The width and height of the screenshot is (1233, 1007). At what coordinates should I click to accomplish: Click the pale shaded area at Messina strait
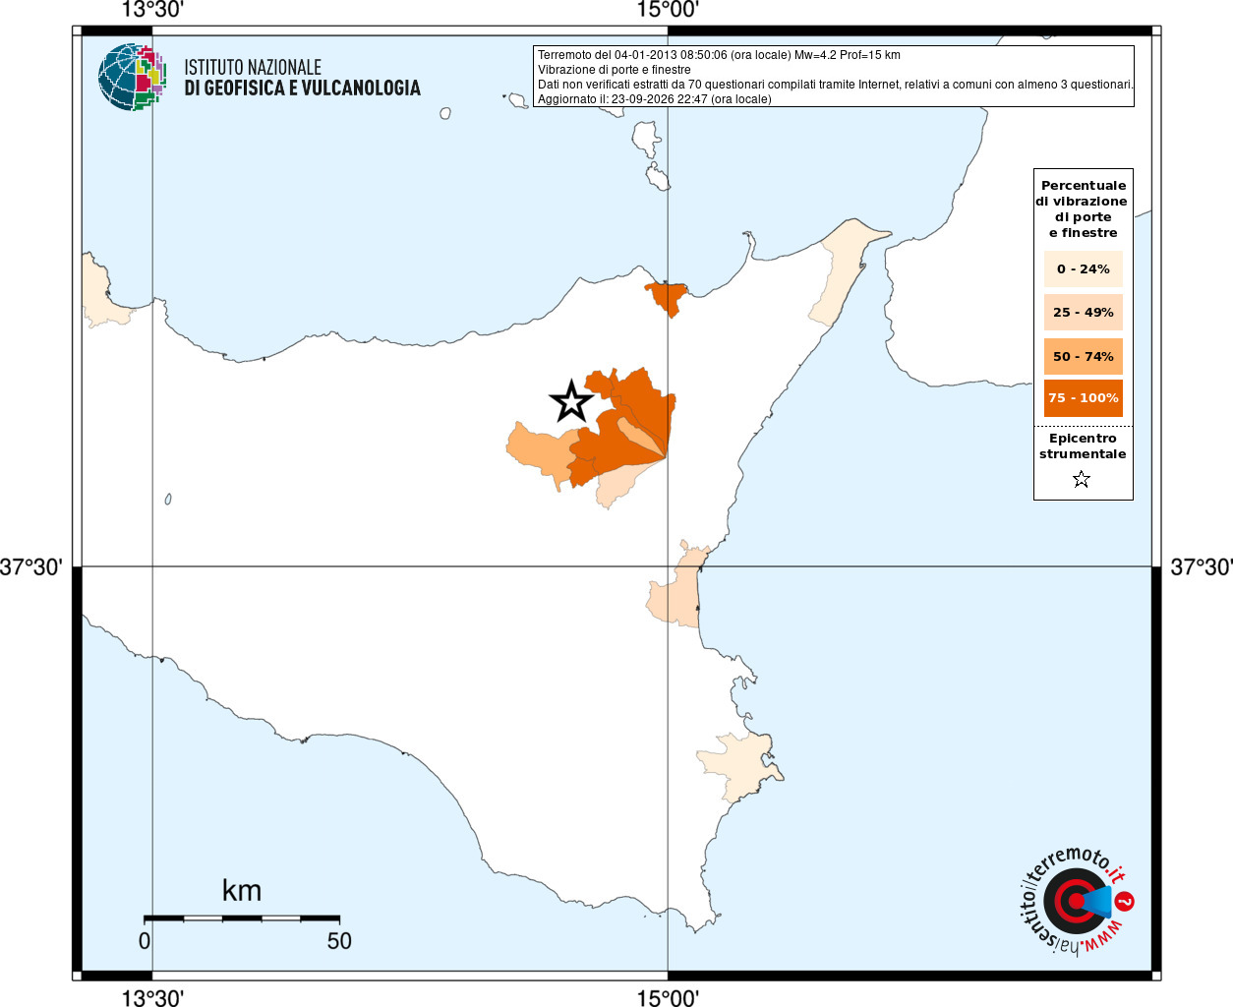pos(839,273)
